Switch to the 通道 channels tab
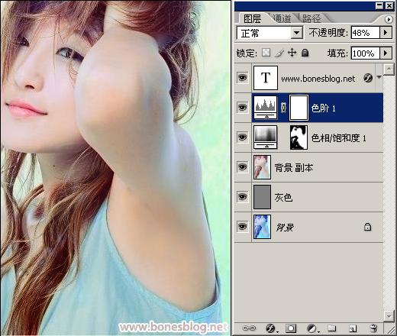The width and height of the screenshot is (397, 336). 282,18
